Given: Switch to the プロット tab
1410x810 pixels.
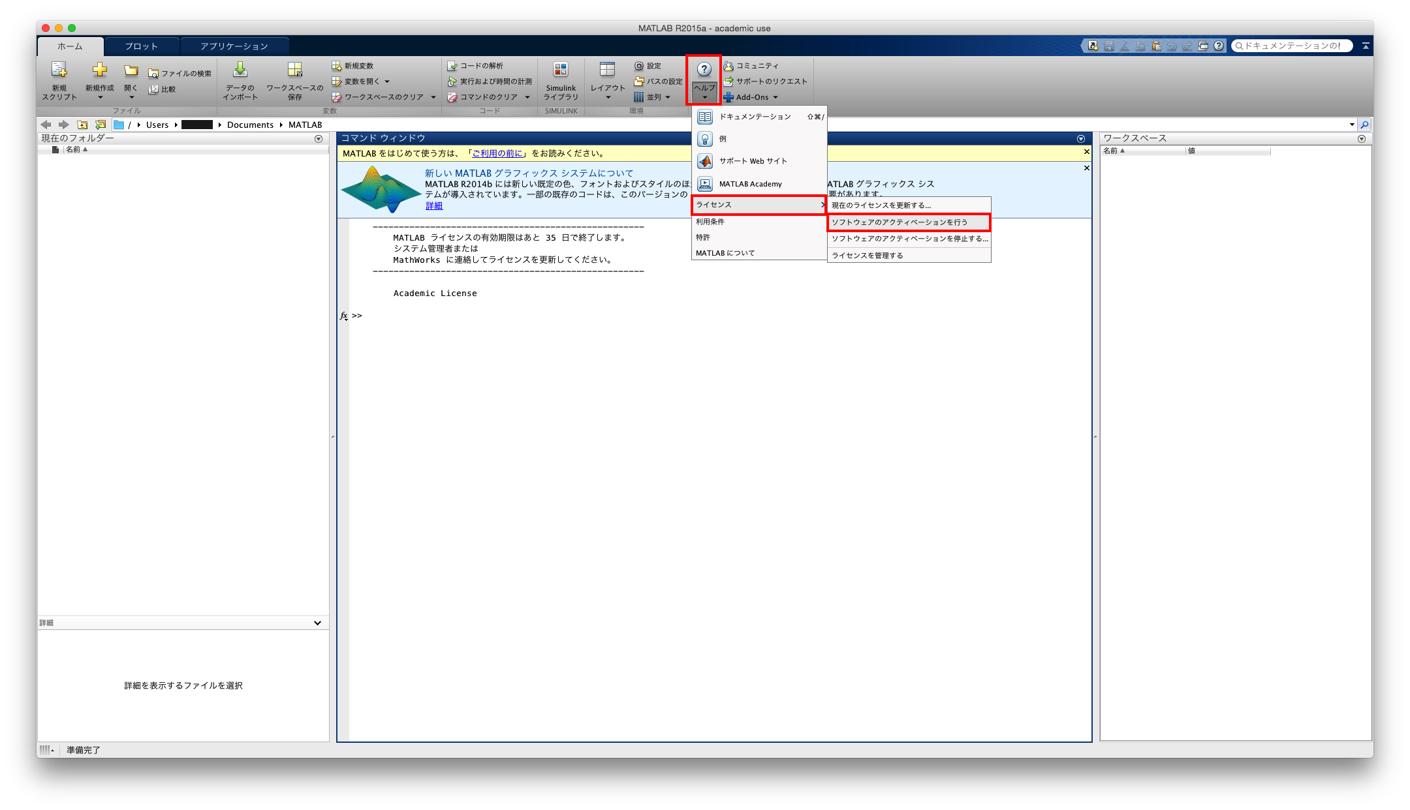Looking at the screenshot, I should tap(142, 46).
